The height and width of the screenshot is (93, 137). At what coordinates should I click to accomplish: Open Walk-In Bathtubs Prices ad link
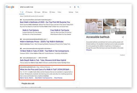pyautogui.click(x=42, y=42)
